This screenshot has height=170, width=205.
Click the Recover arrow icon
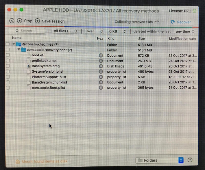tap(173, 22)
